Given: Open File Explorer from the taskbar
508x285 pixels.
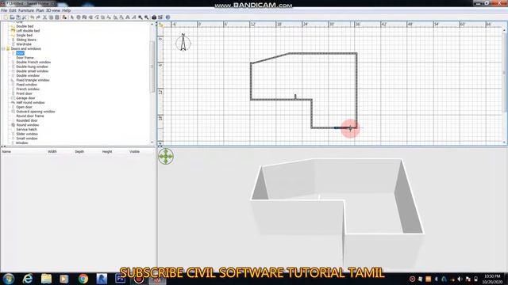Looking at the screenshot, I should (x=46, y=279).
